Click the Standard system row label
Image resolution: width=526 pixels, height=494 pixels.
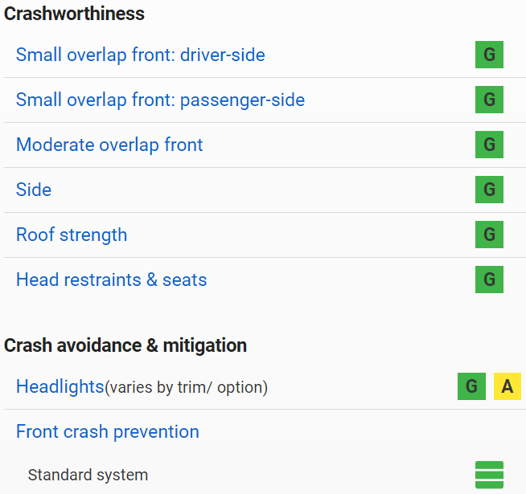[x=88, y=475]
